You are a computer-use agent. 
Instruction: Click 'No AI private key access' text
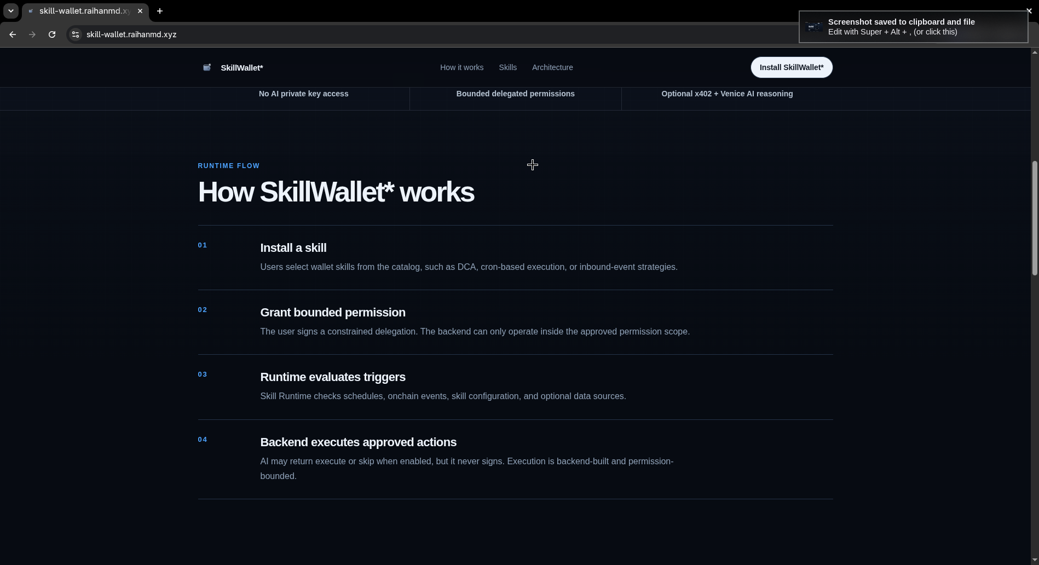click(x=303, y=94)
